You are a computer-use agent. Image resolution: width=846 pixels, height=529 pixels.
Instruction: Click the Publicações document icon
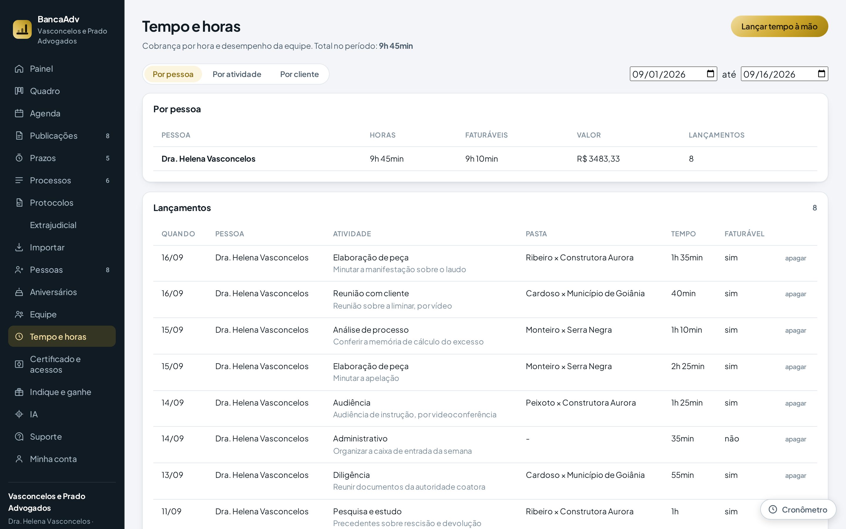(x=19, y=136)
